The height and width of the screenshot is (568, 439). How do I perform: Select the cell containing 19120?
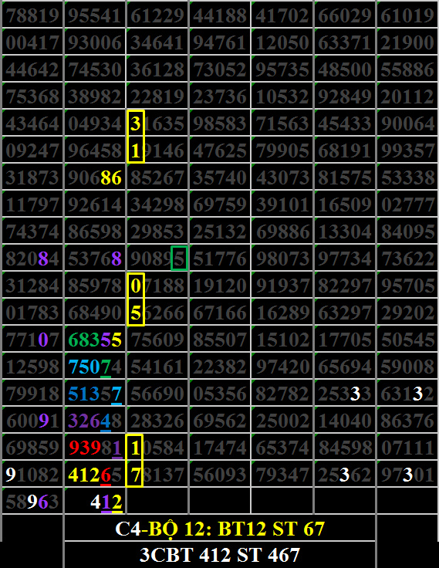220,285
